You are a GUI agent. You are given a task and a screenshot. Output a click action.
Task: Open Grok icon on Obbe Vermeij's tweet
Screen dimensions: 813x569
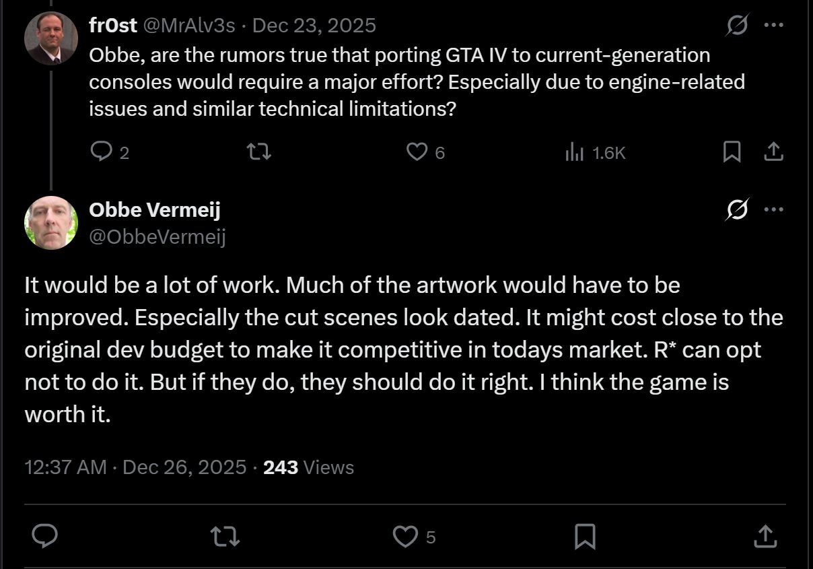[737, 210]
